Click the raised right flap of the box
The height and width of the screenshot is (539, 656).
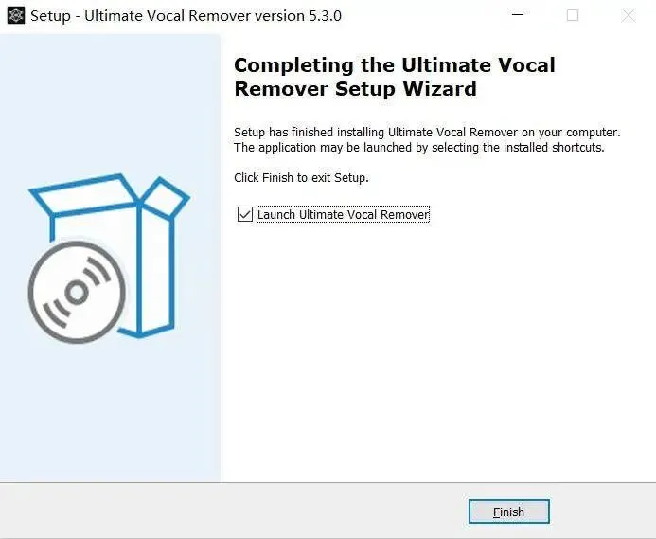[166, 198]
